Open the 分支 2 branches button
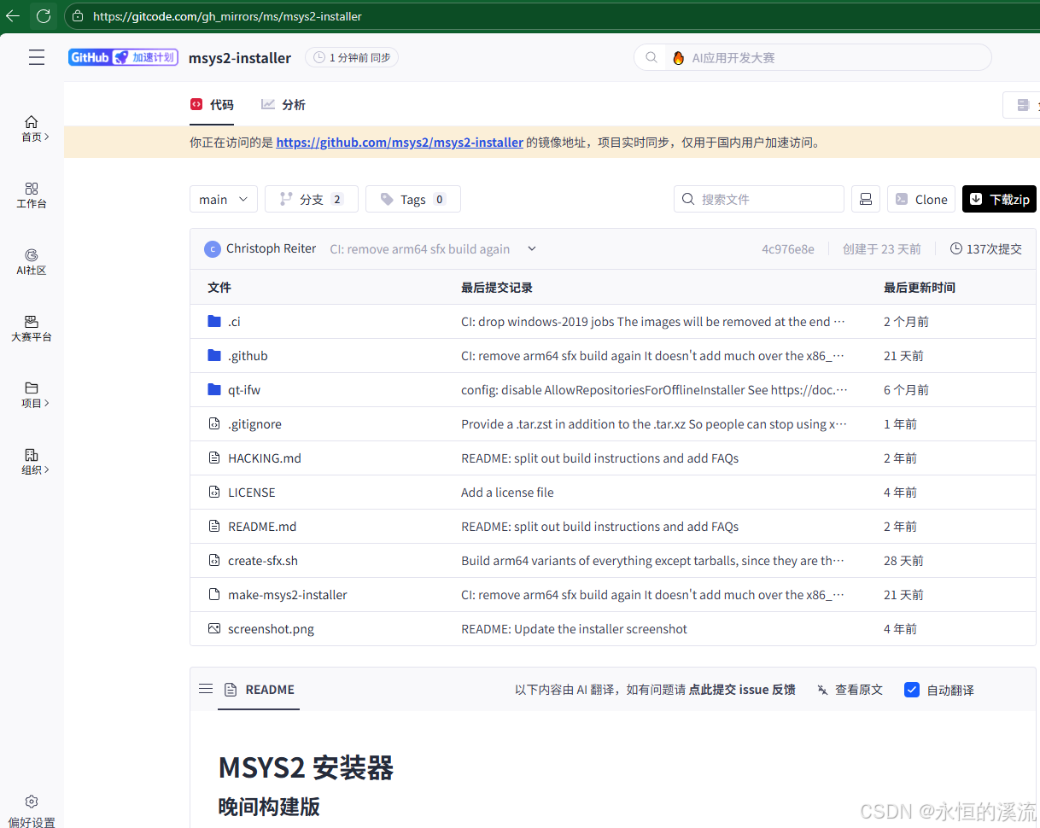Screen dimensions: 1040x828 click(312, 199)
